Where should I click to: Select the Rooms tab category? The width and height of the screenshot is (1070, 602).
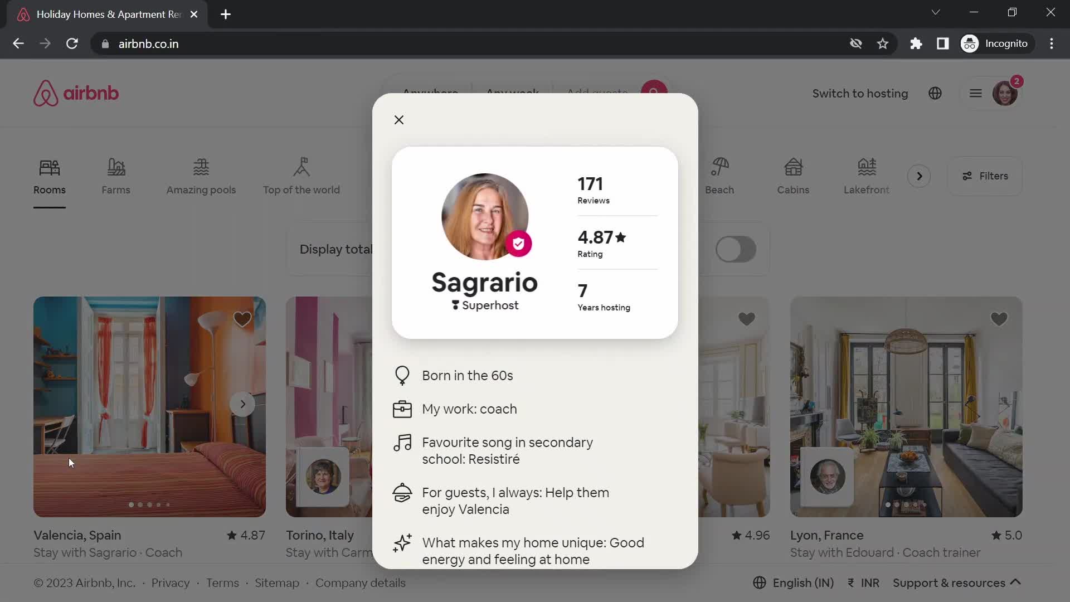pos(49,176)
